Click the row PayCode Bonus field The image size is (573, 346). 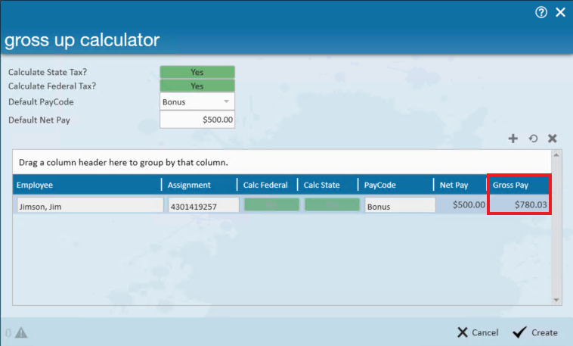tap(400, 207)
